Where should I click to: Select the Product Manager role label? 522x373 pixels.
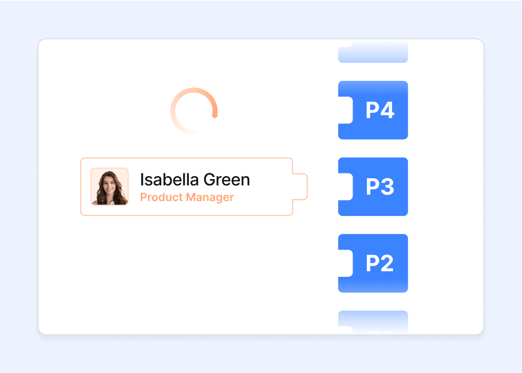[187, 198]
